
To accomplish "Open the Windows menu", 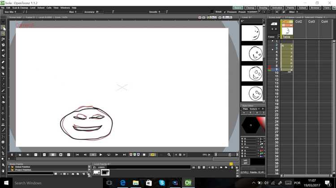I will click(x=65, y=8).
